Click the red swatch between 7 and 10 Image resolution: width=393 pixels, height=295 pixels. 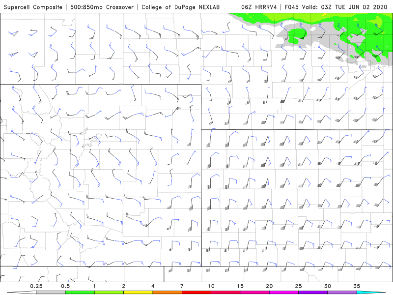196,293
